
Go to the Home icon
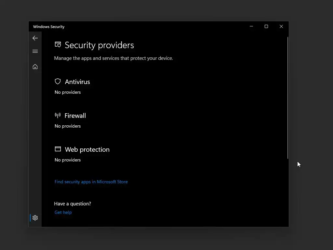(35, 67)
